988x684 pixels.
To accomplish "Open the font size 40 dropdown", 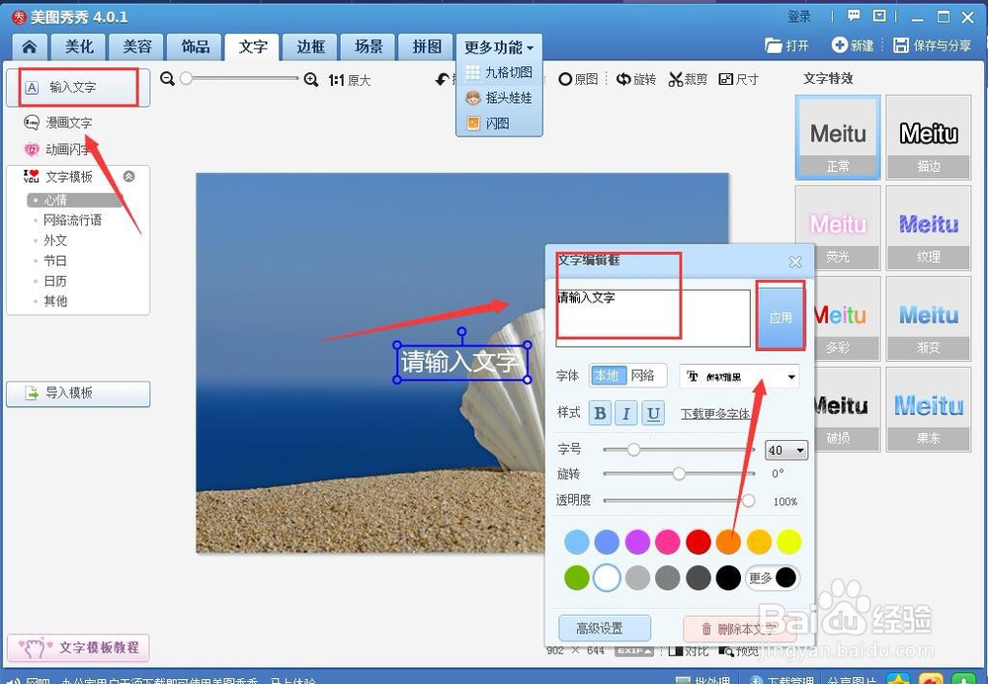I will tap(786, 450).
